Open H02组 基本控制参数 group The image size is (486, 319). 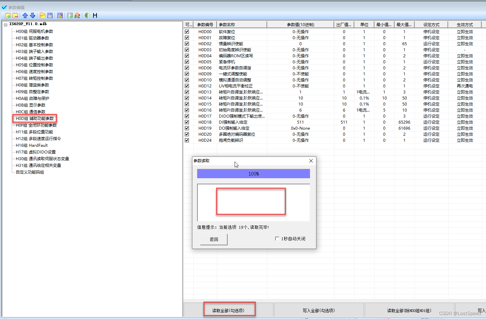point(34,45)
